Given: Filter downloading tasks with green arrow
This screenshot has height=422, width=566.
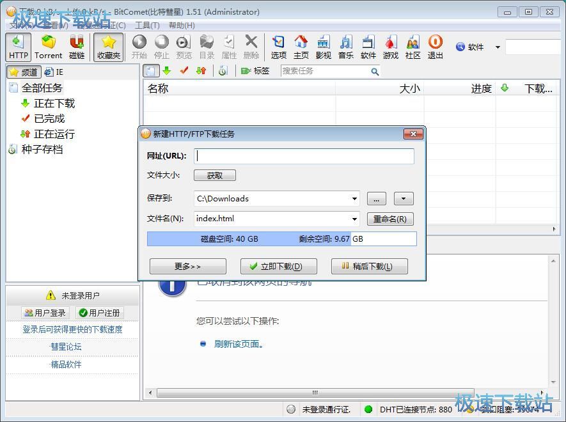Looking at the screenshot, I should tap(166, 71).
